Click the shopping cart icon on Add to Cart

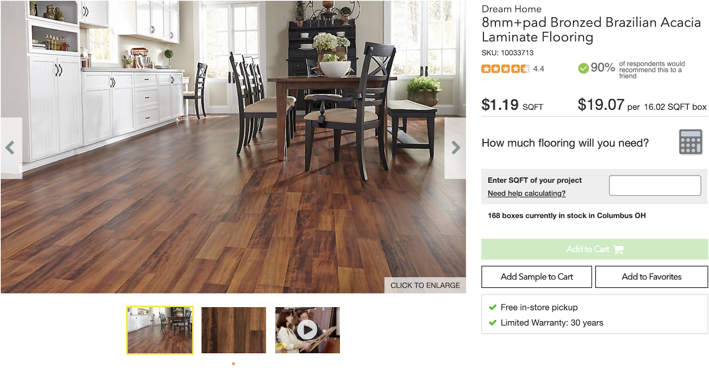pos(619,250)
